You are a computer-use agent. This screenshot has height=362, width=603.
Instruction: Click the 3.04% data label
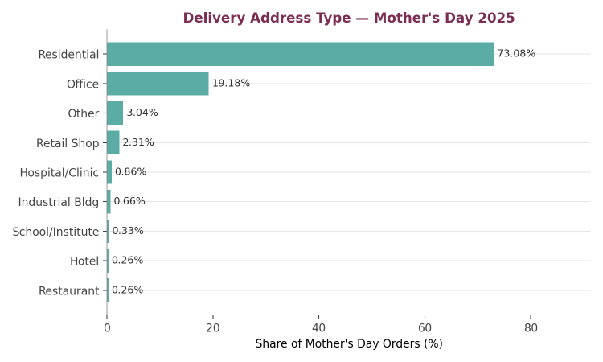pyautogui.click(x=142, y=113)
